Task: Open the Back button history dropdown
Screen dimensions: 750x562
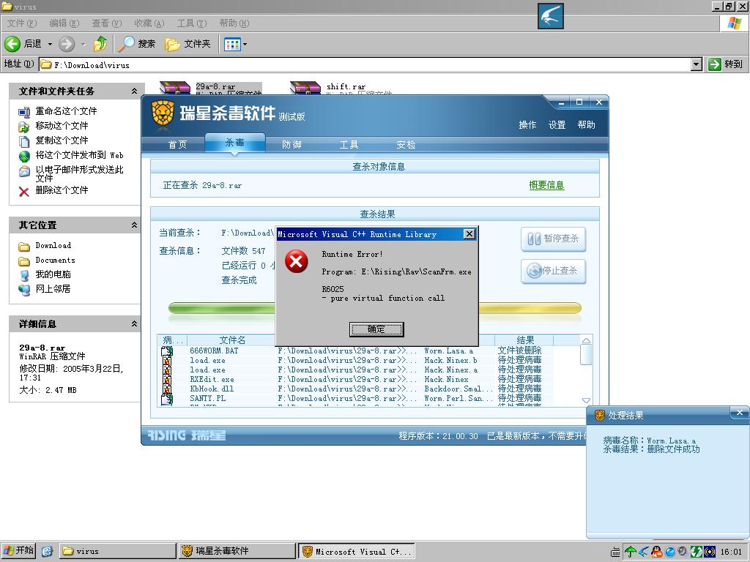Action: coord(50,44)
